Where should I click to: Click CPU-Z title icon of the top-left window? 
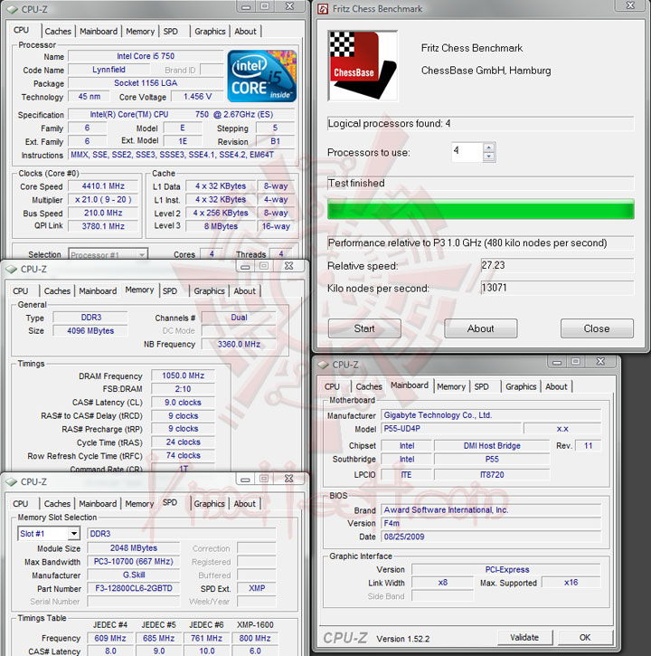pyautogui.click(x=13, y=9)
